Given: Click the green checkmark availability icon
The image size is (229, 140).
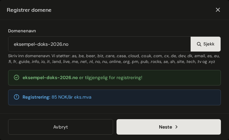Looking at the screenshot, I should click(x=17, y=77).
